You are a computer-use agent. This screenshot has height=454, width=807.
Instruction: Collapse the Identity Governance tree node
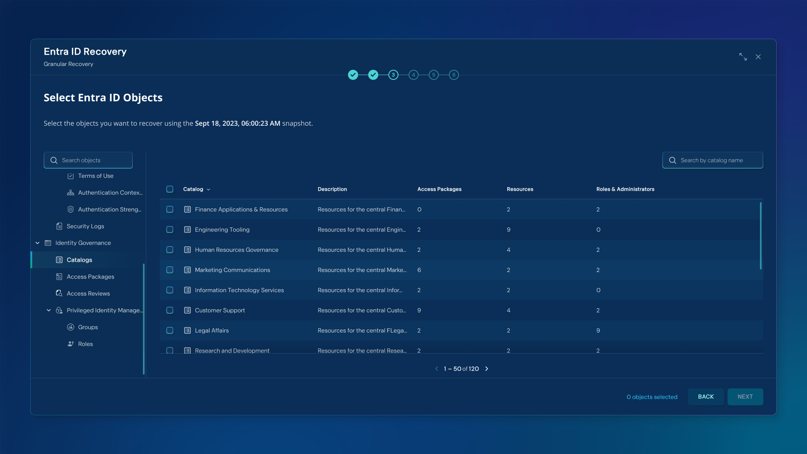click(x=37, y=243)
